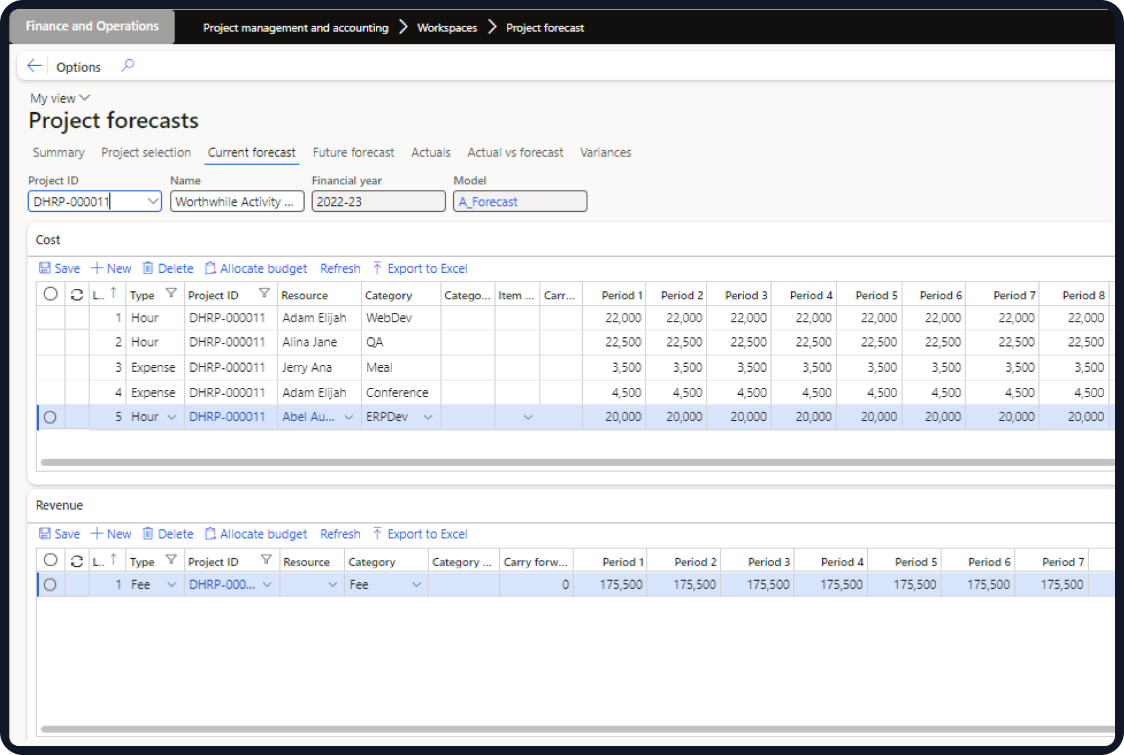The height and width of the screenshot is (755, 1124).
Task: Open the Type dropdown on row 5
Action: 172,417
